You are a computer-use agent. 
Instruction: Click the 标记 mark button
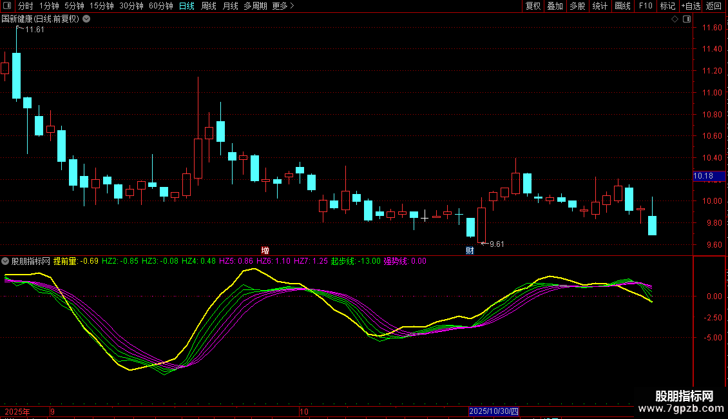667,6
